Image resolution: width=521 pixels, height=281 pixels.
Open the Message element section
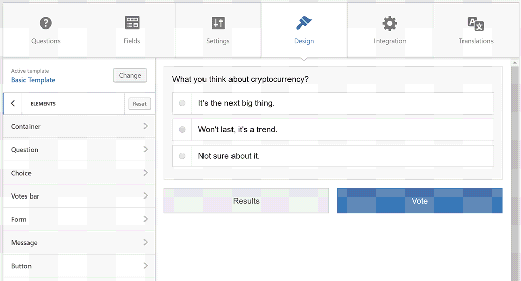coord(79,243)
